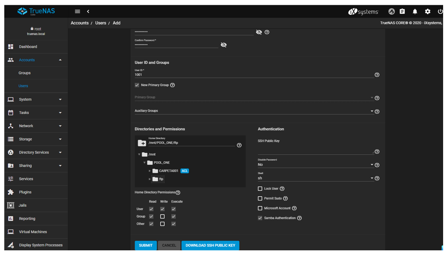The image size is (447, 255).
Task: Open help icon for Home Directory
Action: coord(239,145)
